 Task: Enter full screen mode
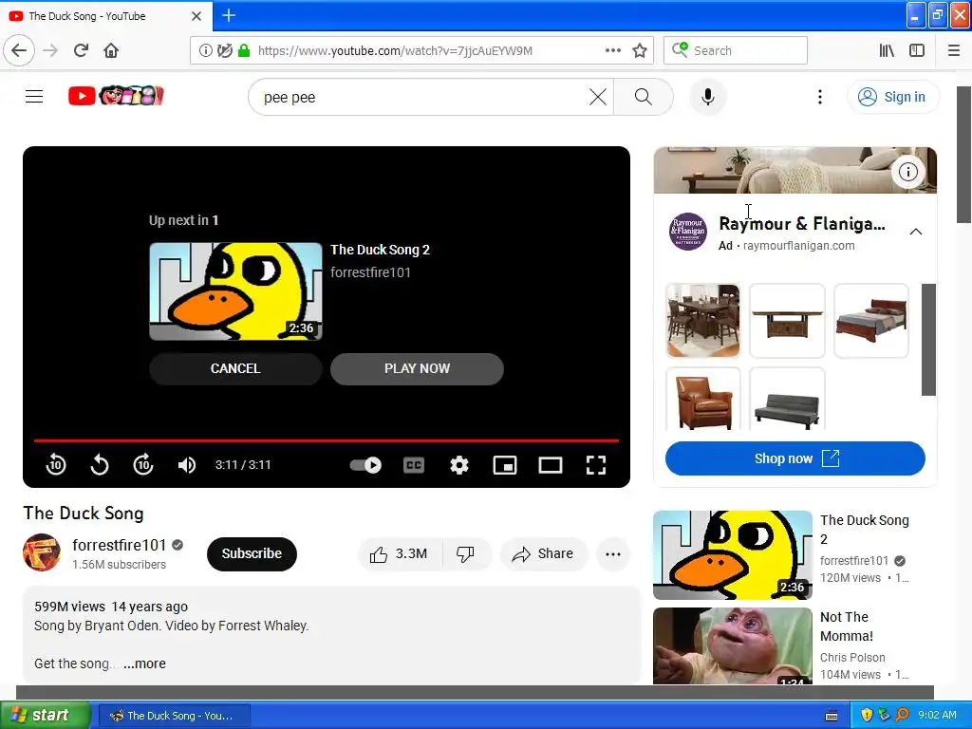[596, 465]
